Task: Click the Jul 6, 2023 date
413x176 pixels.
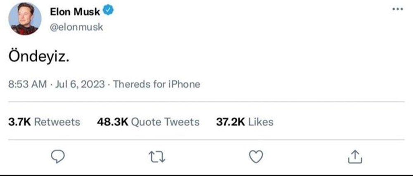Action: click(x=80, y=84)
